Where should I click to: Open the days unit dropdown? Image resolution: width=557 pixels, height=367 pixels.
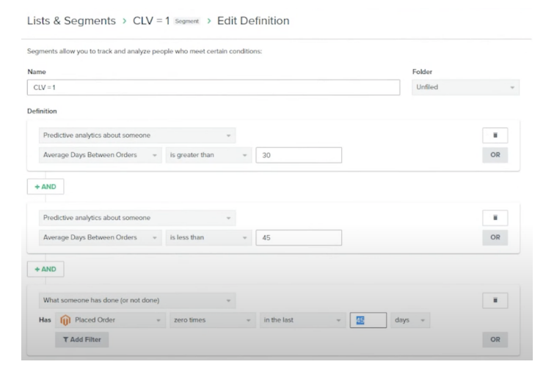coord(410,320)
